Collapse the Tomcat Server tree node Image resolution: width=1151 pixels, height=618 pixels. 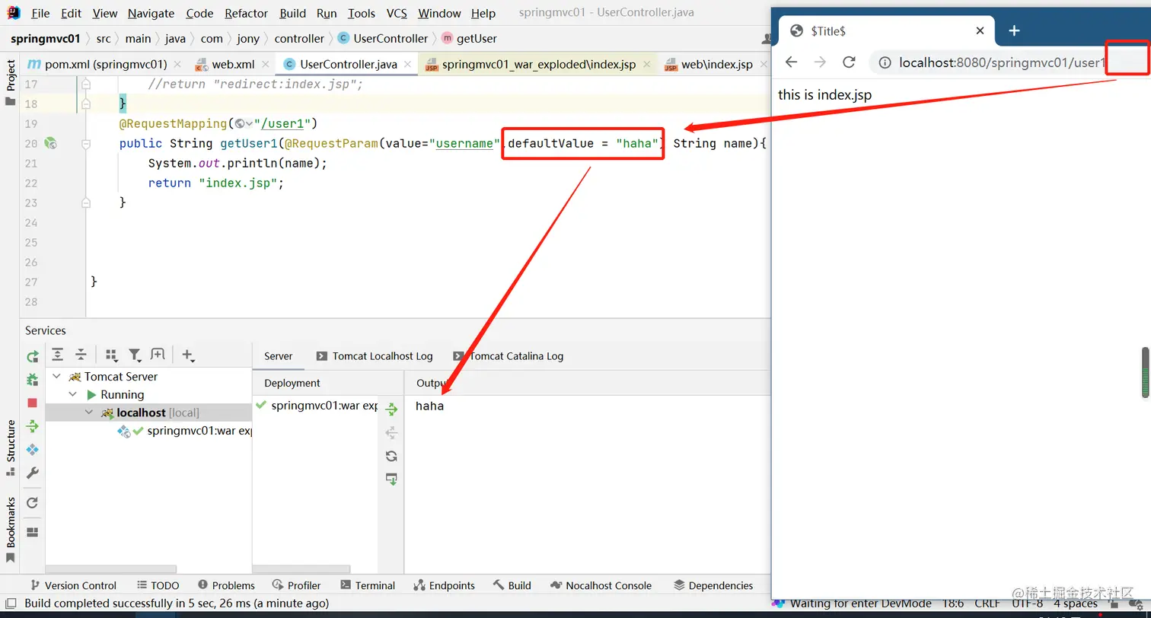57,377
